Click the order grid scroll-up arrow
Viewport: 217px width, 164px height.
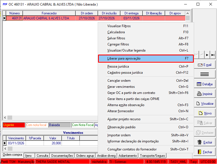187,13
